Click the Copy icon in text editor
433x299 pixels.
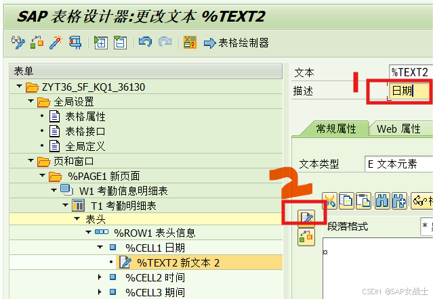coord(346,201)
